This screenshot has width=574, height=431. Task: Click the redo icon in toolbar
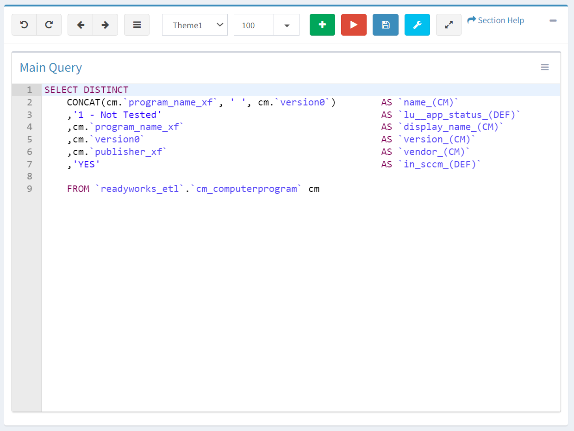point(49,25)
